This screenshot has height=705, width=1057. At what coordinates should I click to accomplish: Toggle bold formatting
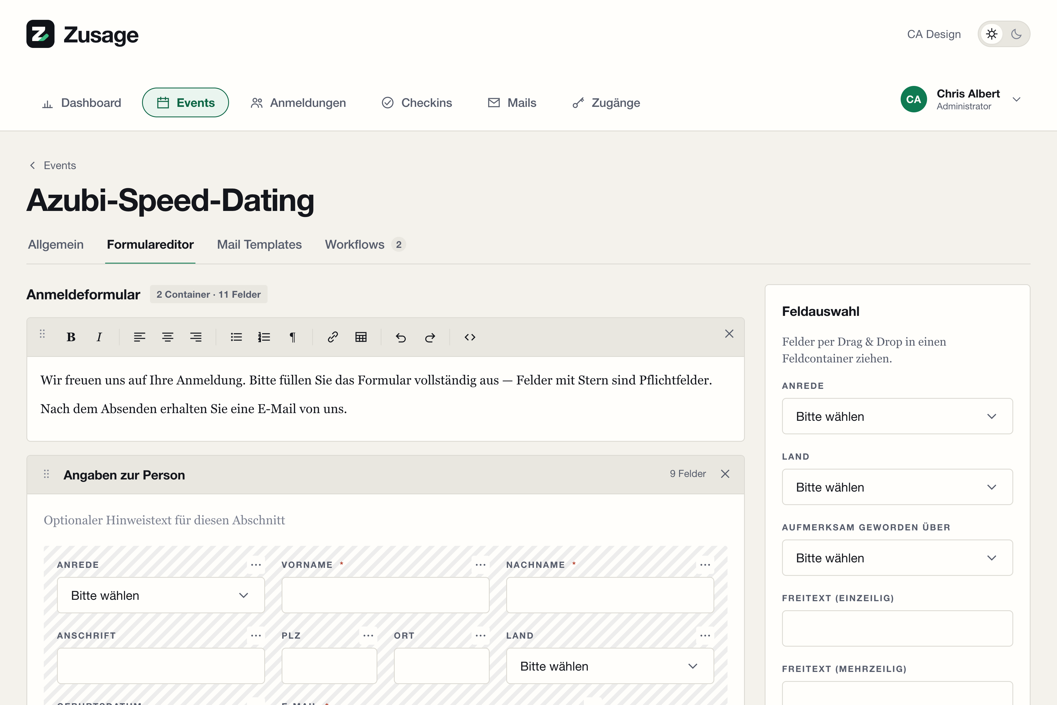pyautogui.click(x=71, y=337)
